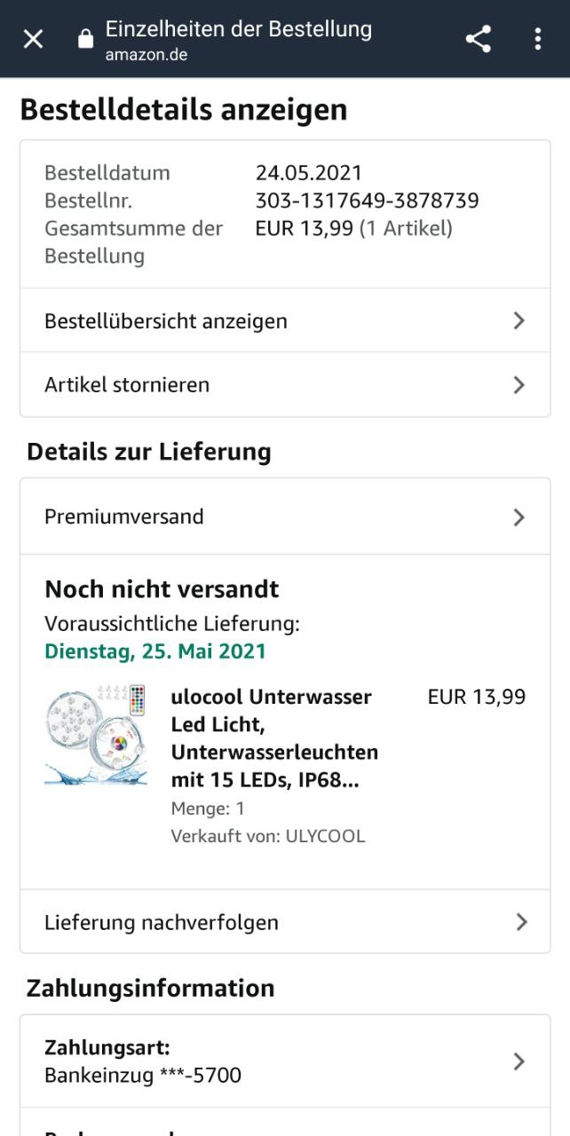Tap Lieferung nachverfolgen to track delivery

click(162, 922)
